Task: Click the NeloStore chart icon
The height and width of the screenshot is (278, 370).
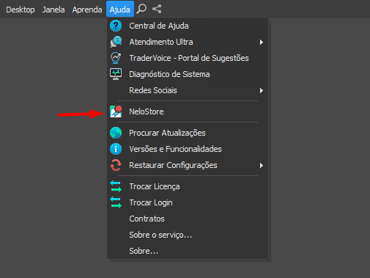Action: point(116,111)
